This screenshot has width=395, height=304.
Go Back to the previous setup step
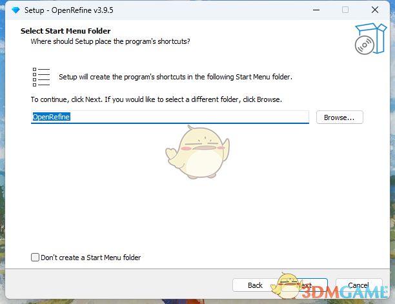(x=255, y=285)
